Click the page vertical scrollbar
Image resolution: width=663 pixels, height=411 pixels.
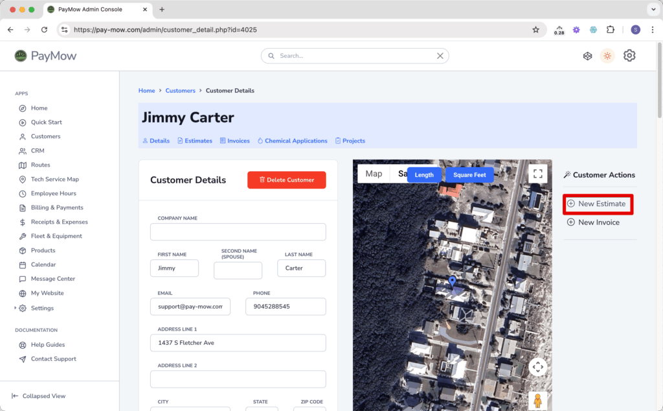pos(660,80)
